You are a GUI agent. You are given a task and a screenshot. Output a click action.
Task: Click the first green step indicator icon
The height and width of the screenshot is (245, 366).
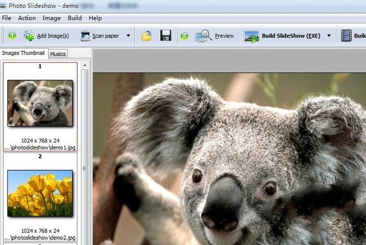tap(12, 36)
